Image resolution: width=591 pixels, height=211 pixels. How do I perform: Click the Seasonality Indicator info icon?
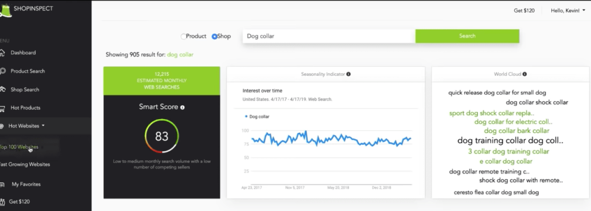[348, 74]
